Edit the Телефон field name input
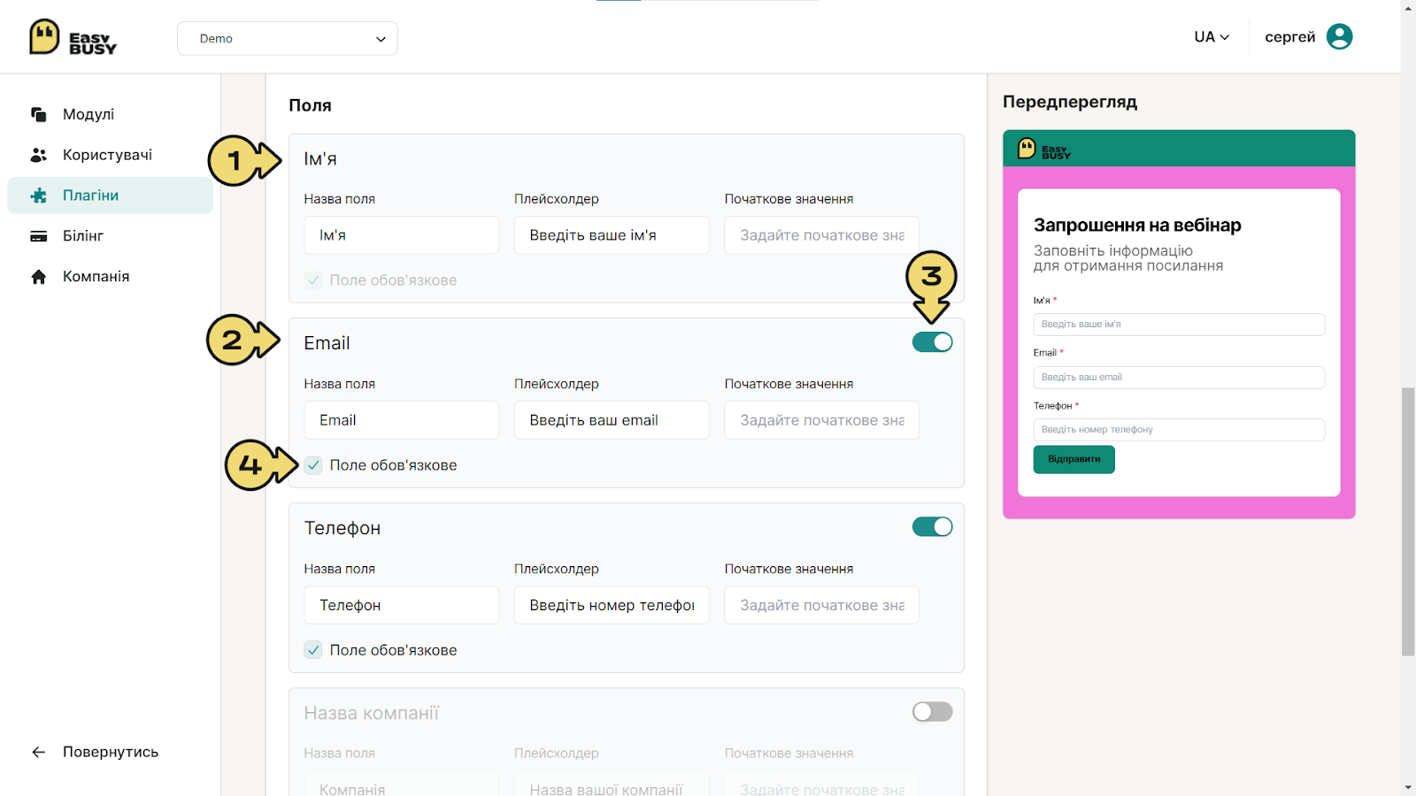Viewport: 1416px width, 796px height. point(402,605)
